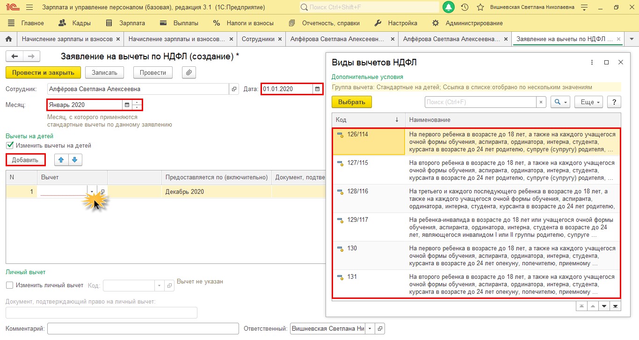Screen dimensions: 639x340
Task: Move deduction row up with arrow
Action: (x=61, y=160)
